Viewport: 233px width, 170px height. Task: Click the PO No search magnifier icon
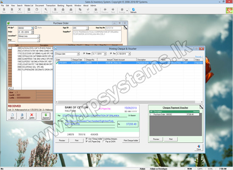click(32, 28)
